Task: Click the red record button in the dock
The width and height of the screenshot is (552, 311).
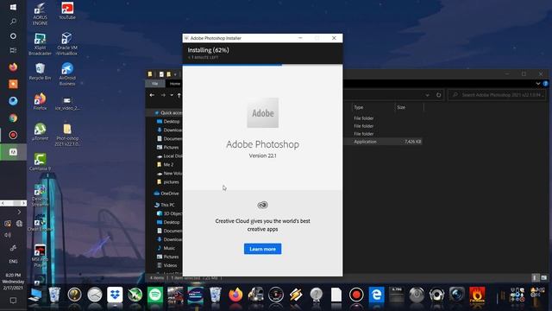Action: coord(356,295)
